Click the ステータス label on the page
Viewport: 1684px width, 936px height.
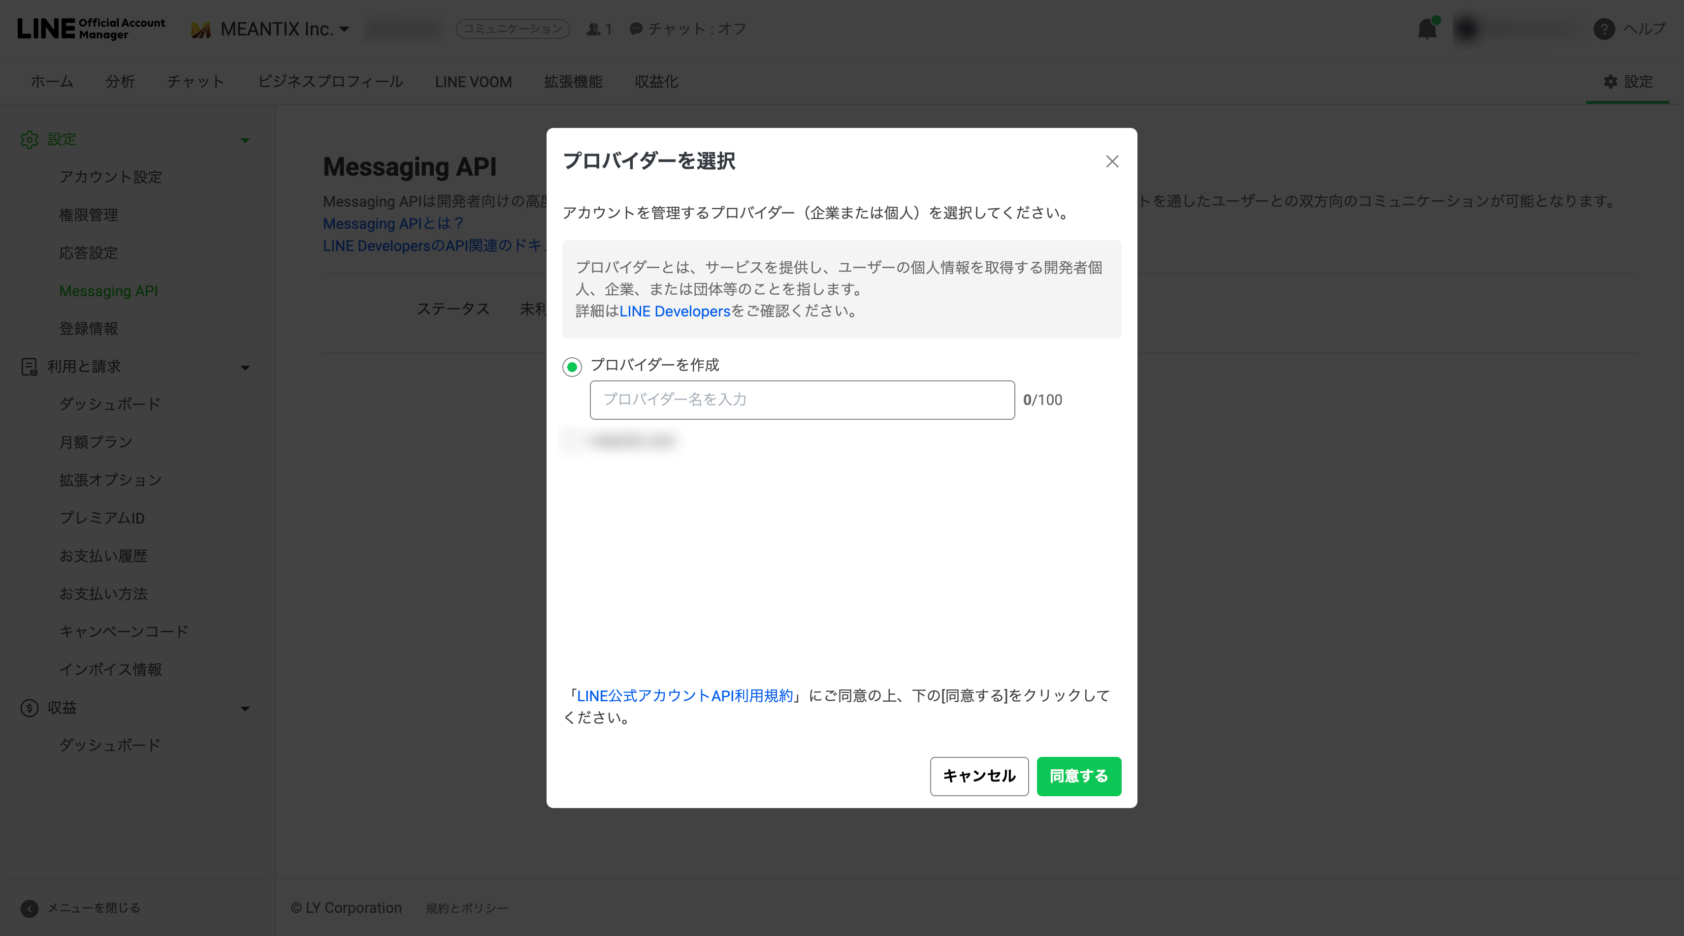(453, 309)
